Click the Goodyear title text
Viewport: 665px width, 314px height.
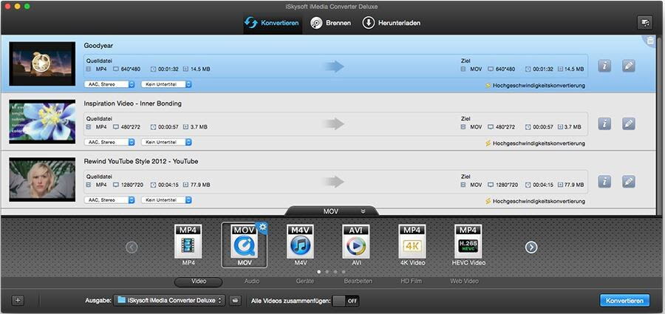click(98, 45)
